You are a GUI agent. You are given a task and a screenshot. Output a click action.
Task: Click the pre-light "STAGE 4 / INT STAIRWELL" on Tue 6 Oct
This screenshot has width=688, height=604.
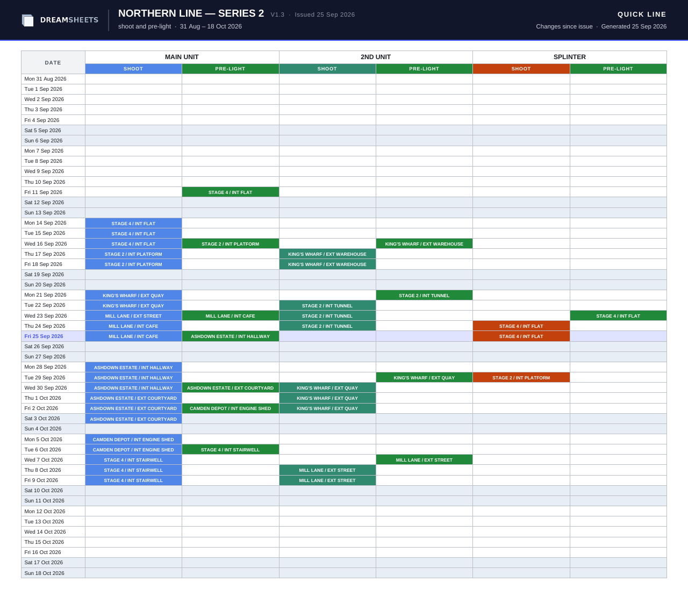[230, 450]
